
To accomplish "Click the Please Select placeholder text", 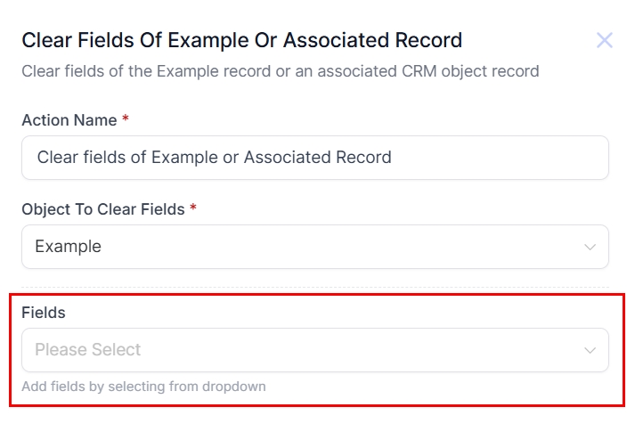I will pyautogui.click(x=87, y=350).
